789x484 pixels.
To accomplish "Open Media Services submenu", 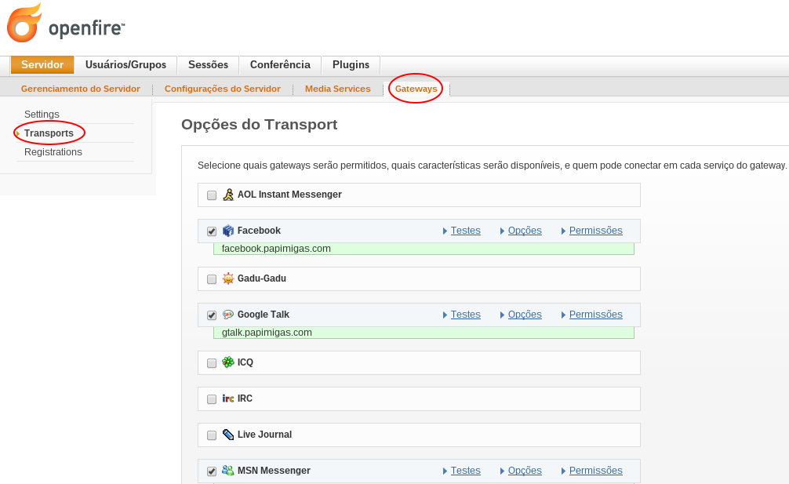I will [338, 89].
